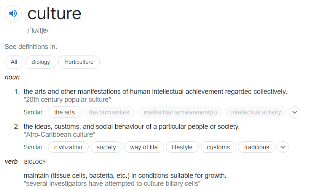Image resolution: width=322 pixels, height=190 pixels.
Task: Open the 'society' similar word
Action: tap(106, 147)
